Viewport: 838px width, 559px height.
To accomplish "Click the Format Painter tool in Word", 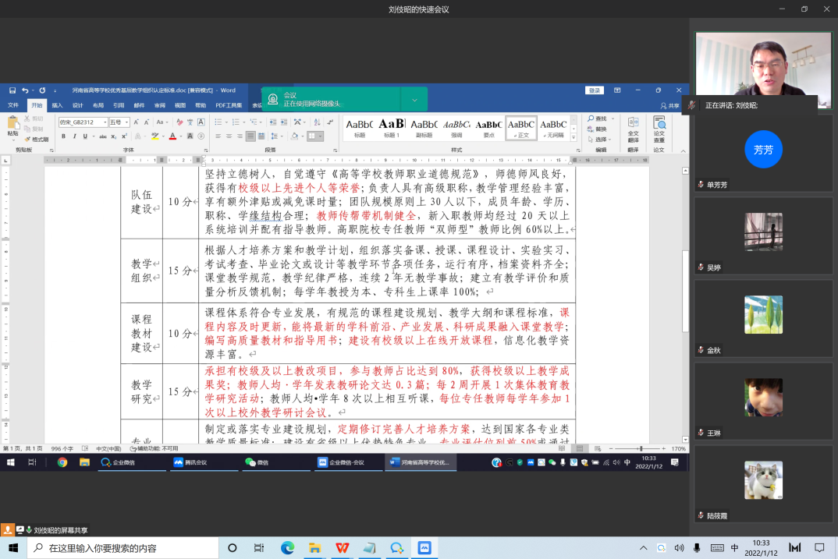I will tap(36, 140).
